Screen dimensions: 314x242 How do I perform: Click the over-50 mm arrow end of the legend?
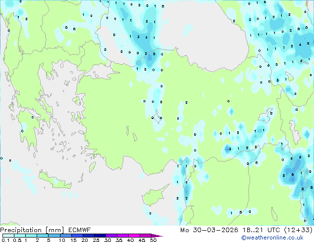(x=157, y=236)
